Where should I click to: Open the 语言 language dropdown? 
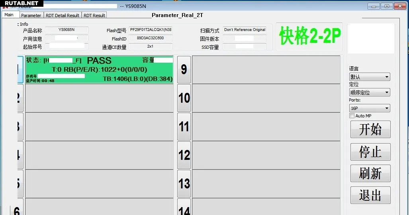coord(370,77)
